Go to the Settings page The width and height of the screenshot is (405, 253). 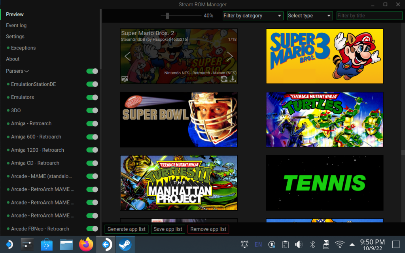click(x=15, y=36)
